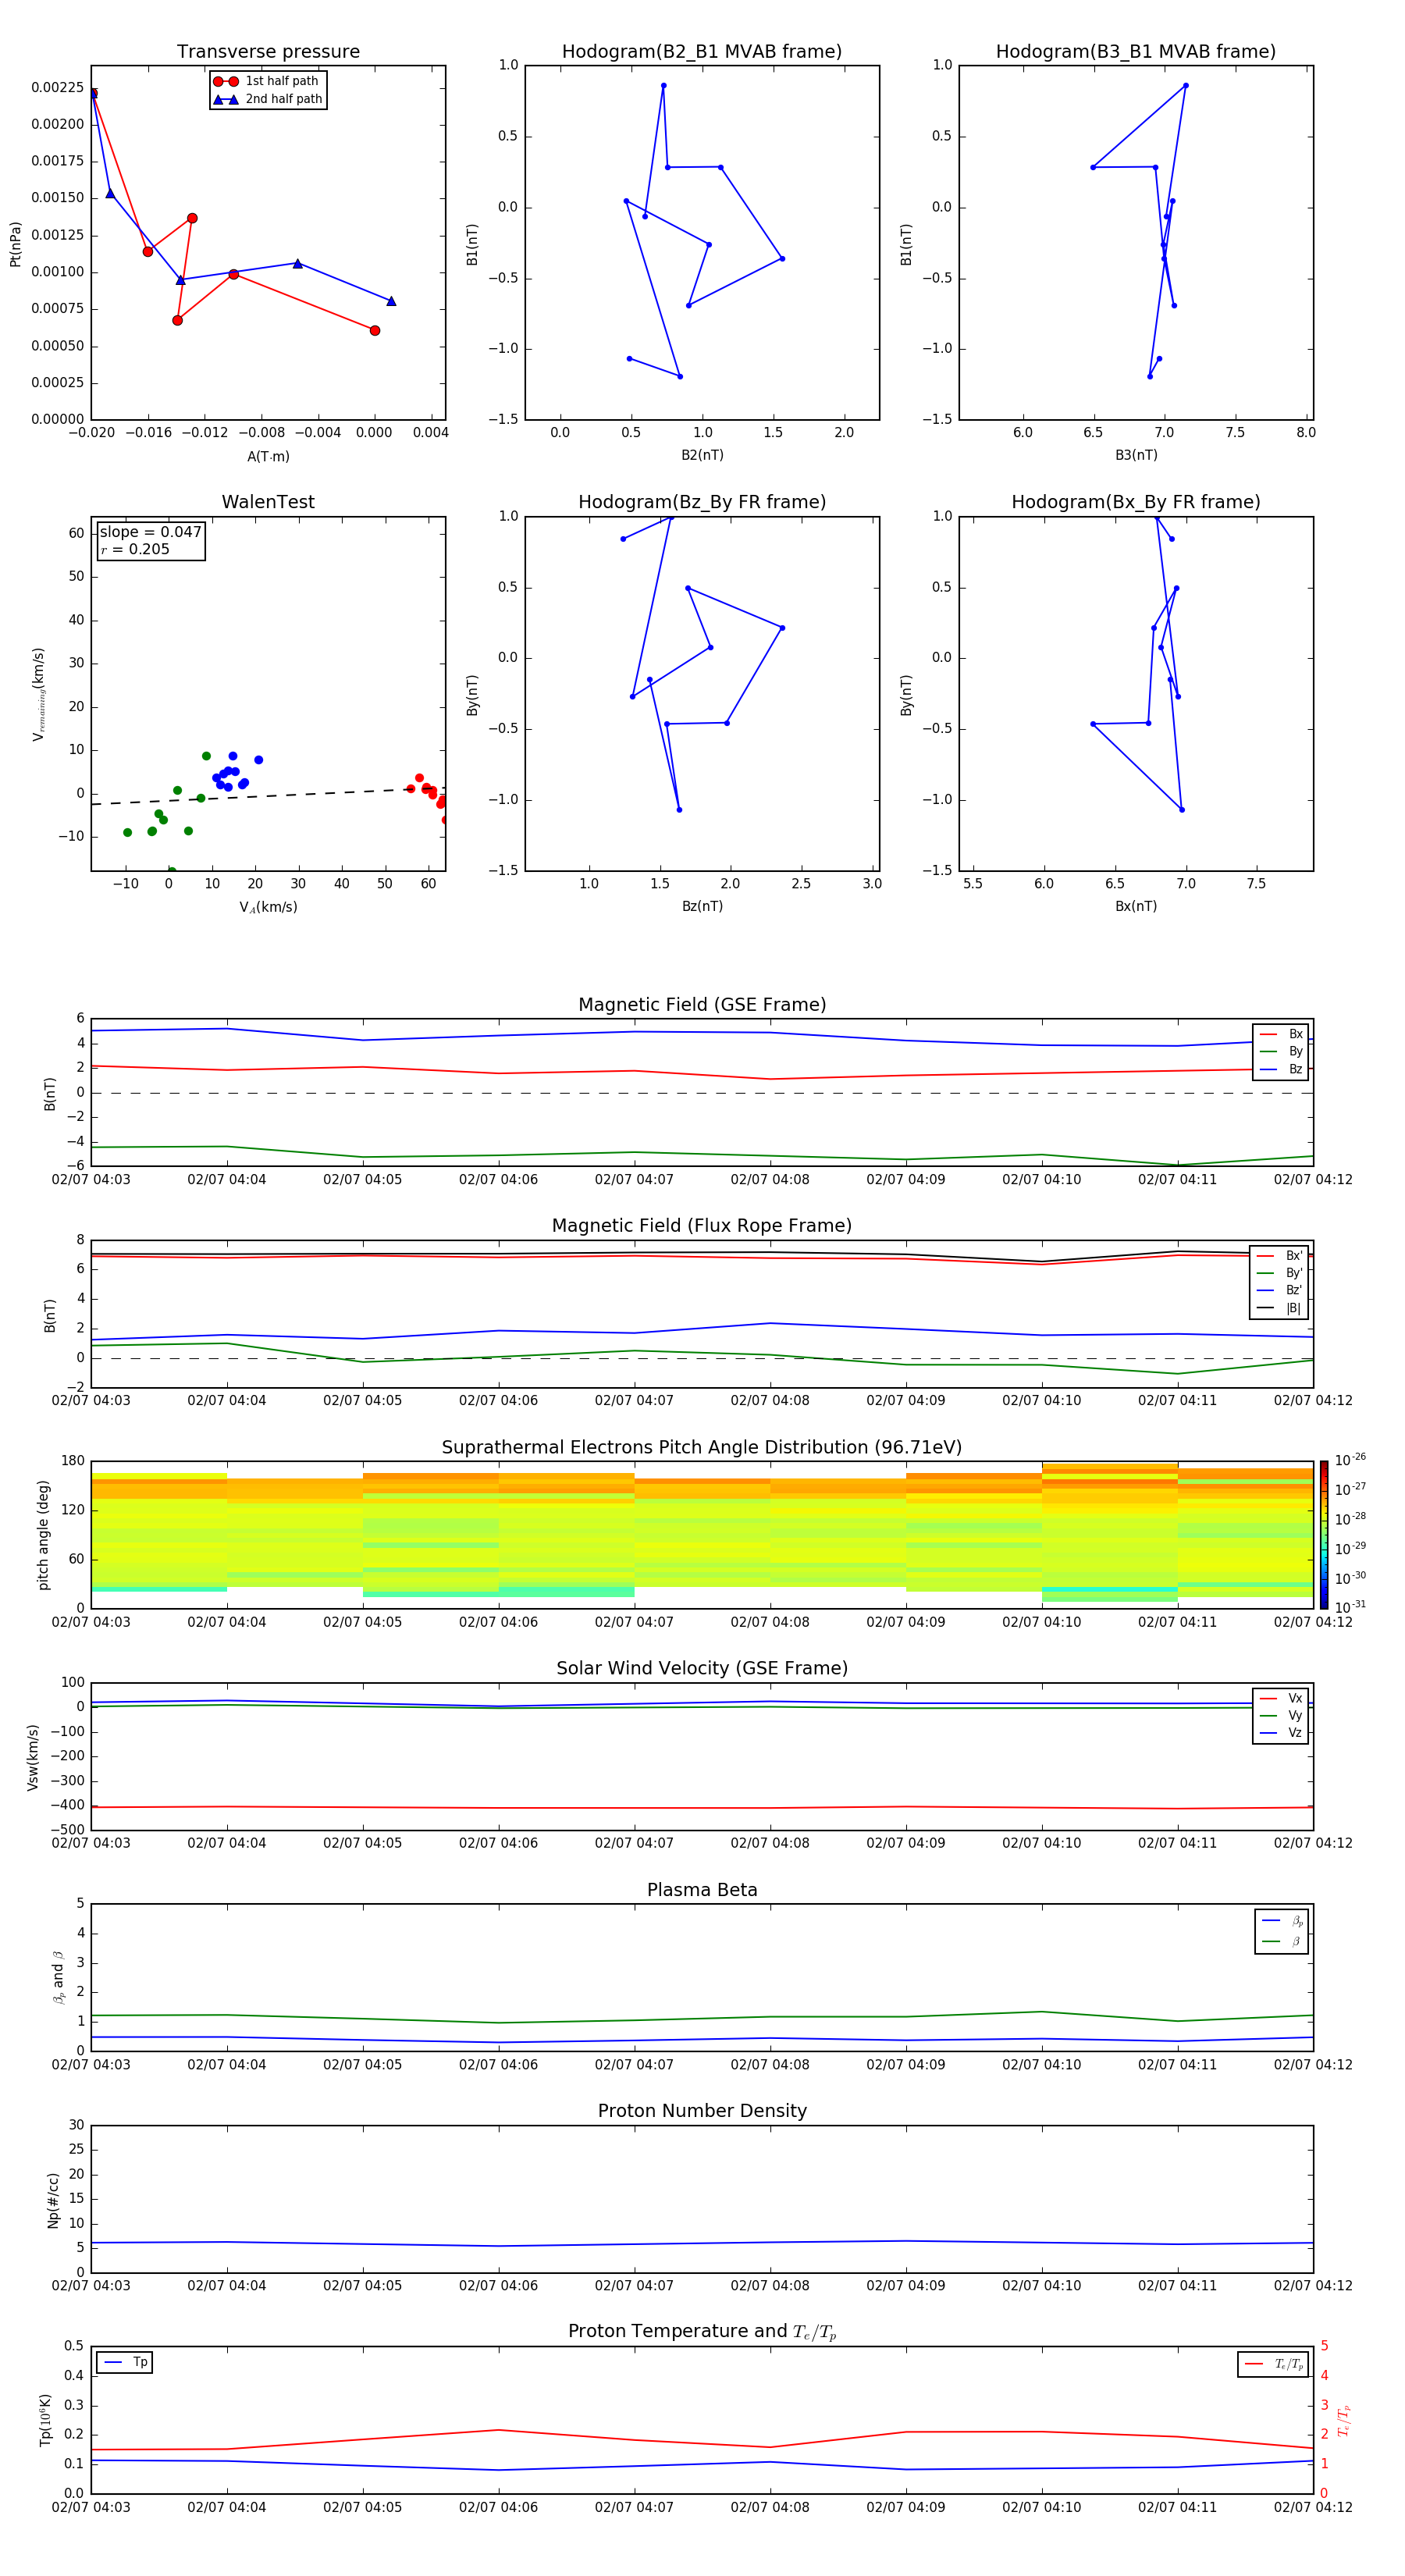The image size is (1405, 2576).
Task: Click the pitch angle distribution colorbar
Action: pos(1323,1535)
